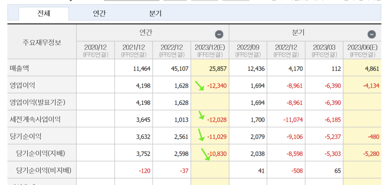Click 매출액 value 45,107
383x185 pixels.
[180, 69]
